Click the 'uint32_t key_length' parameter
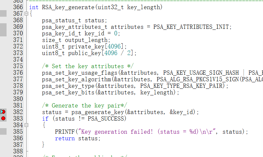 129,7
